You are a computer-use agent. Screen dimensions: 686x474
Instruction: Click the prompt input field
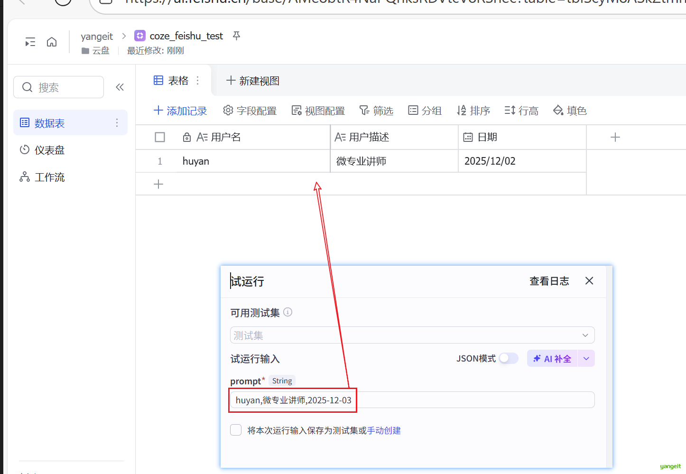(470, 400)
